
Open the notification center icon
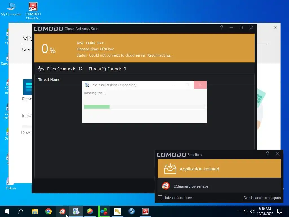click(280, 211)
